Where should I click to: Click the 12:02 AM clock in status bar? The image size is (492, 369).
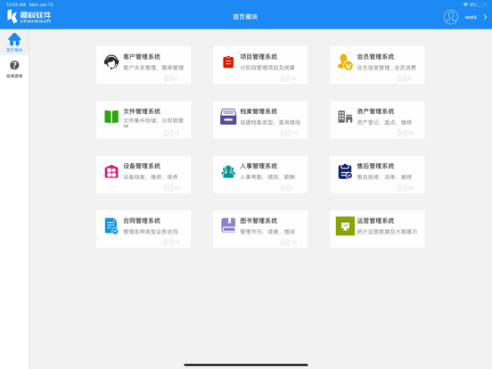(x=16, y=4)
